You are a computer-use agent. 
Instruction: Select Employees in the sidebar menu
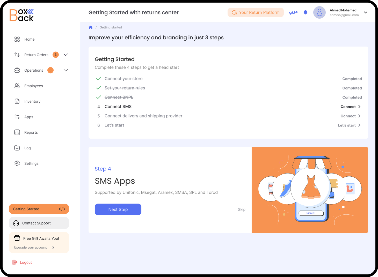point(33,86)
